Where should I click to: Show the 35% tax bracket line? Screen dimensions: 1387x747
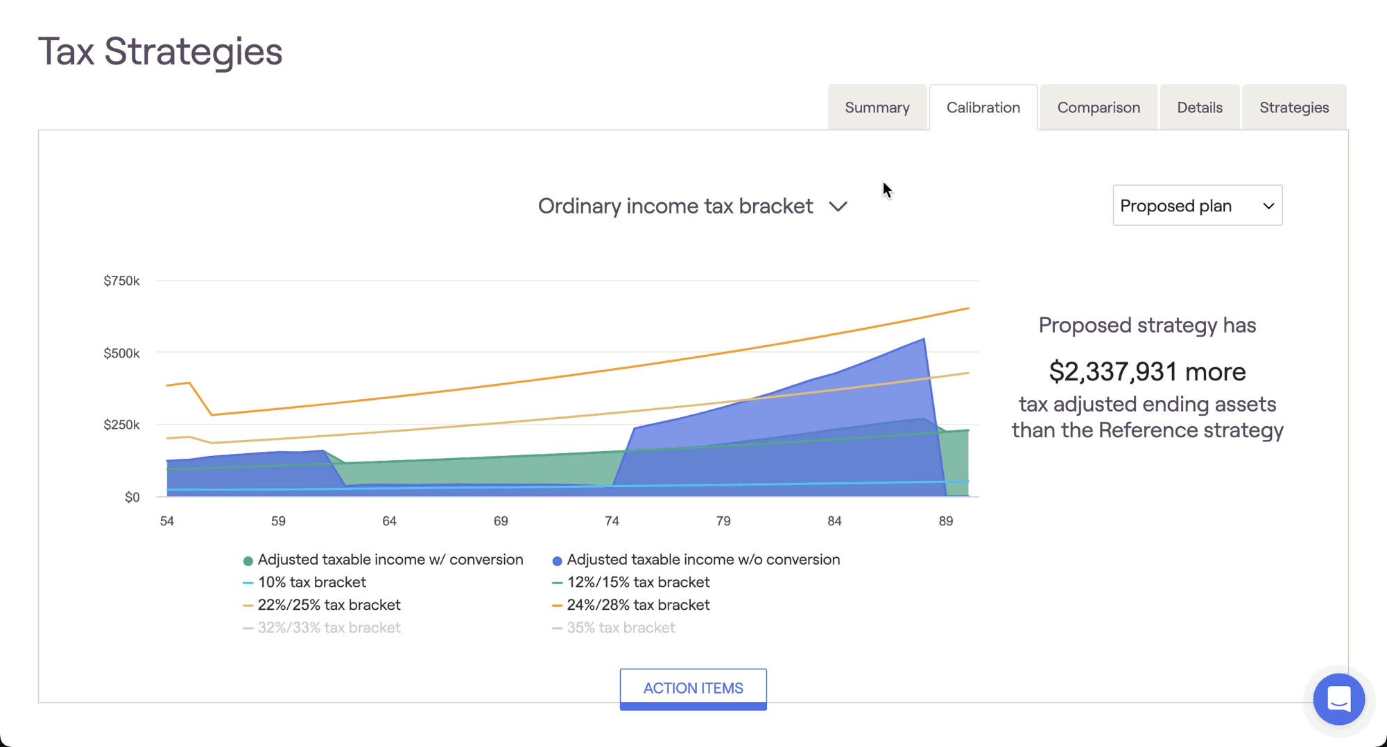click(620, 628)
